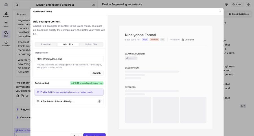Click the regenerate icon under the chat response

coord(27,96)
